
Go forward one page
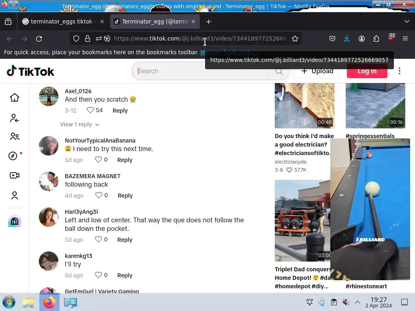point(24,38)
